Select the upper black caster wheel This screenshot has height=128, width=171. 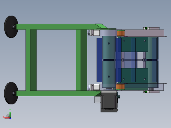[x=11, y=27]
